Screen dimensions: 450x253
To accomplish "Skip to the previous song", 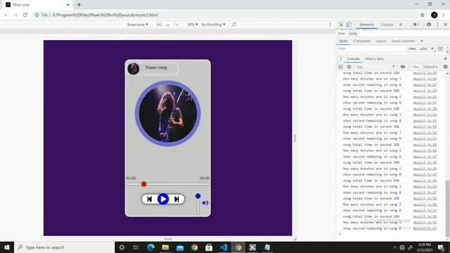I will (150, 199).
